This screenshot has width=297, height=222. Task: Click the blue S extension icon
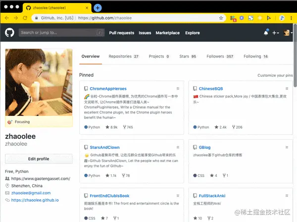click(250, 18)
